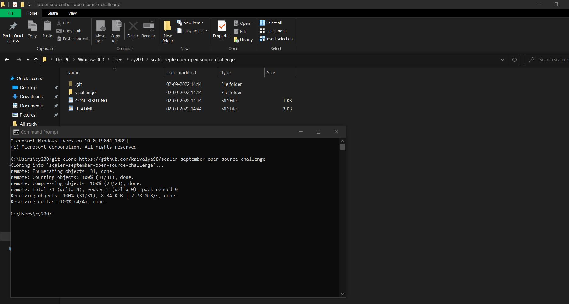Click Users breadcrumb in address bar
This screenshot has width=569, height=304.
(118, 60)
